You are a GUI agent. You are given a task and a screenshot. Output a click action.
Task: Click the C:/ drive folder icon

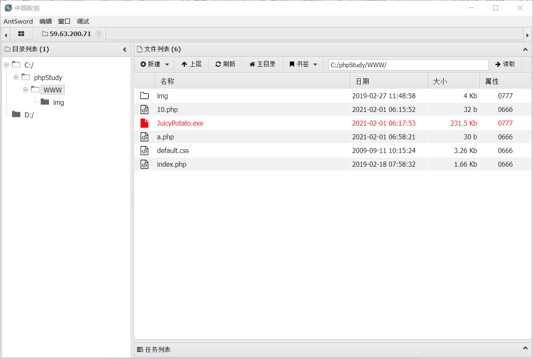16,64
